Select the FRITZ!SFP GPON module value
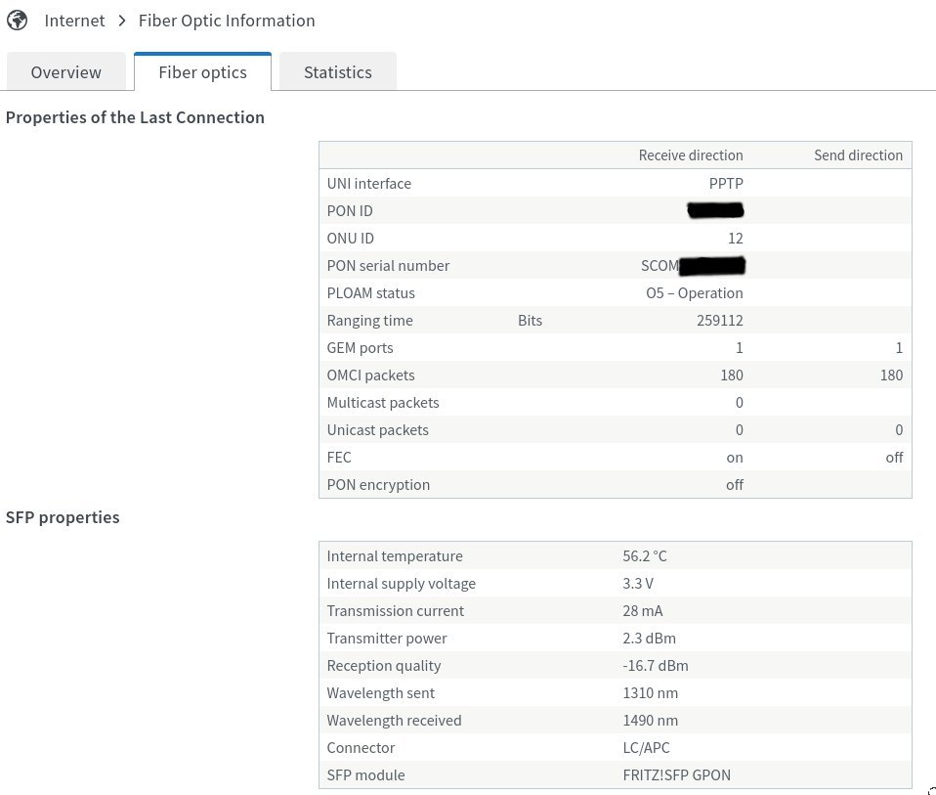Viewport: 936px width, 795px height. click(676, 775)
